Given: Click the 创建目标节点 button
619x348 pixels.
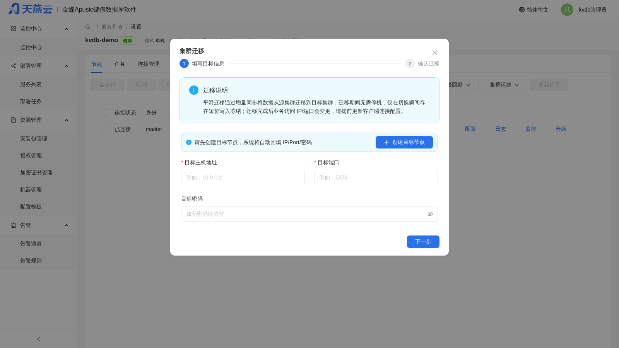Looking at the screenshot, I should [x=404, y=142].
